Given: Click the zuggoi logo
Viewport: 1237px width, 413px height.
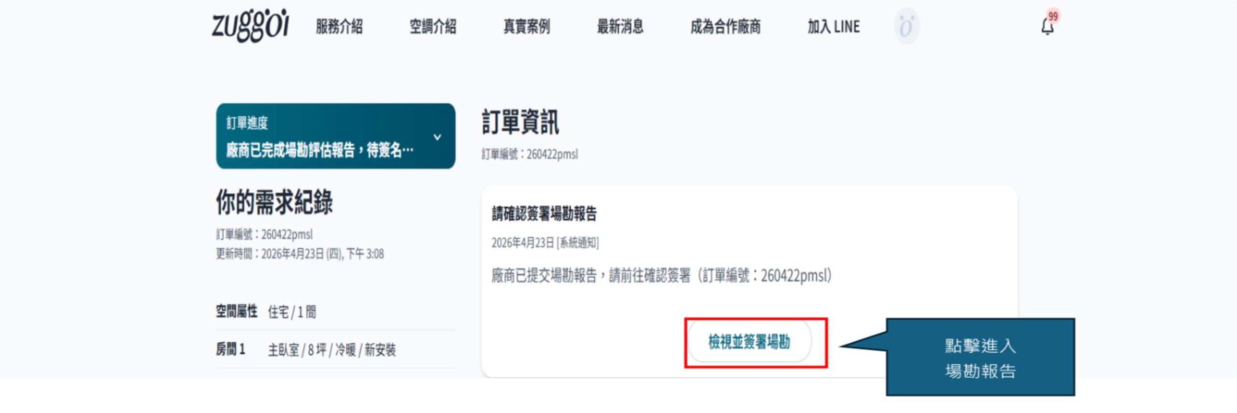Looking at the screenshot, I should pyautogui.click(x=250, y=26).
